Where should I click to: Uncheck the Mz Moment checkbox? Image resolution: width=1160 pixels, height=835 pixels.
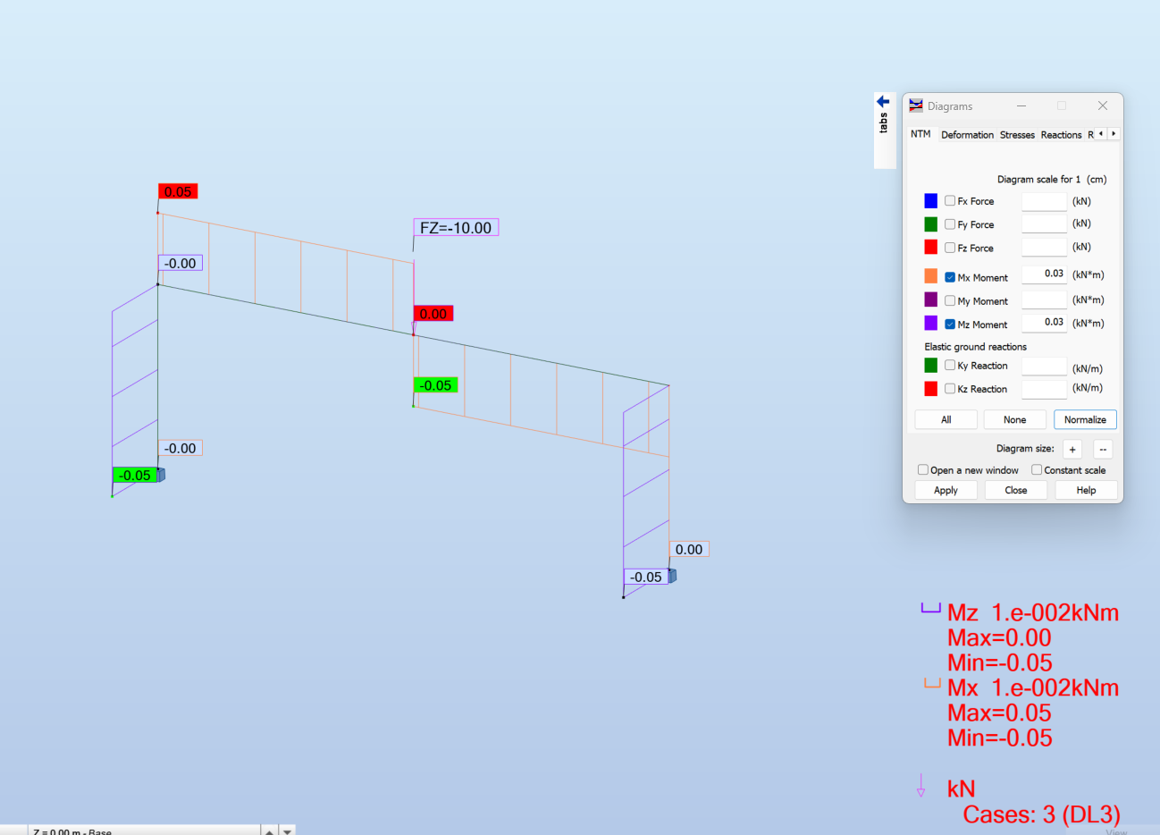[x=950, y=324]
